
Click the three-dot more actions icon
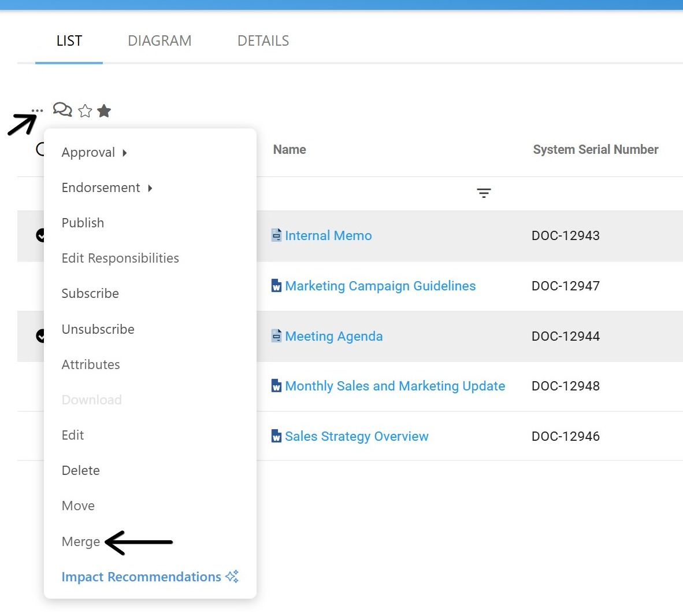point(37,110)
